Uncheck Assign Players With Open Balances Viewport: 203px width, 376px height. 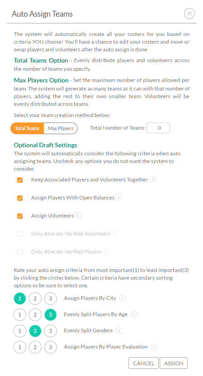point(20,198)
